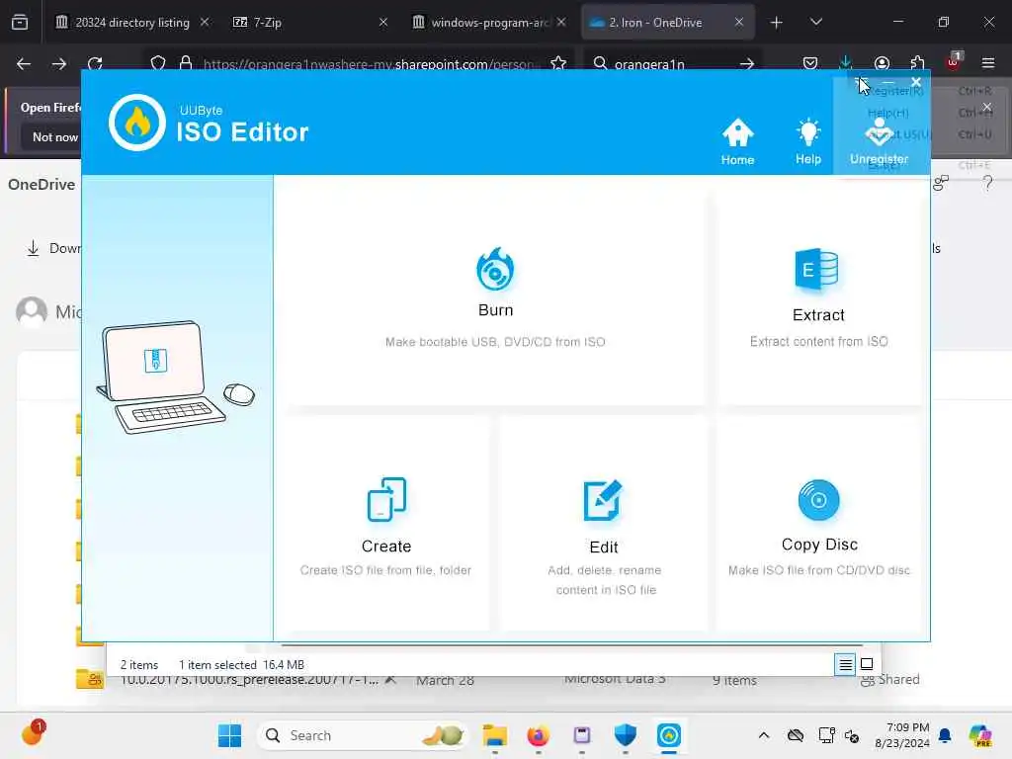
Task: Click the OneDrive Shared label in the folder row
Action: (898, 680)
